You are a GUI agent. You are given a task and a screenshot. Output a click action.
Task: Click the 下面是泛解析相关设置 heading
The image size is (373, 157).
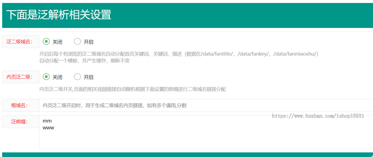pos(59,15)
